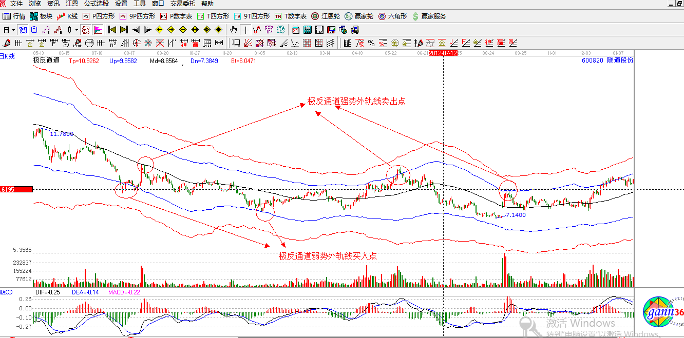Select the hand pan tool
This screenshot has width=684, height=338.
point(232,29)
